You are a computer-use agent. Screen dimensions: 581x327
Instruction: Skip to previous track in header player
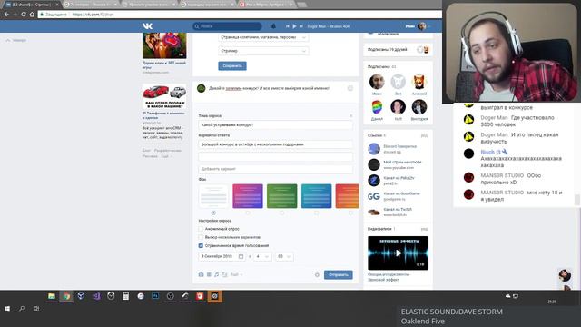(x=287, y=26)
